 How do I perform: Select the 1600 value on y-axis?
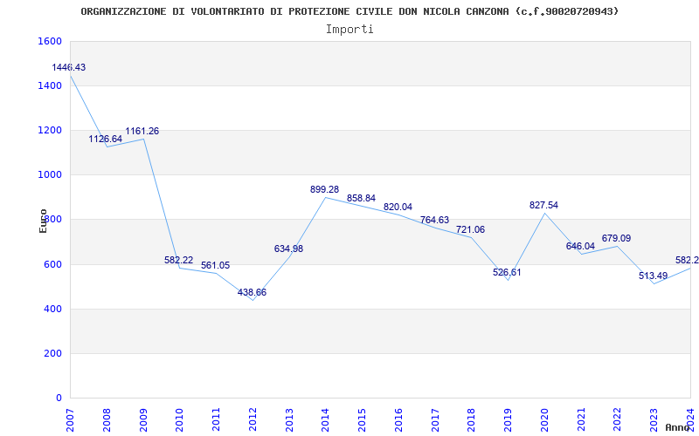50,42
